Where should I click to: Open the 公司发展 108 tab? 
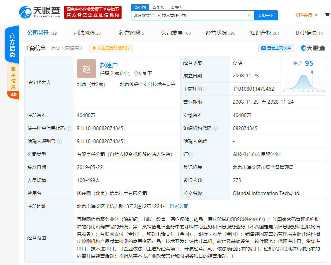(176, 33)
